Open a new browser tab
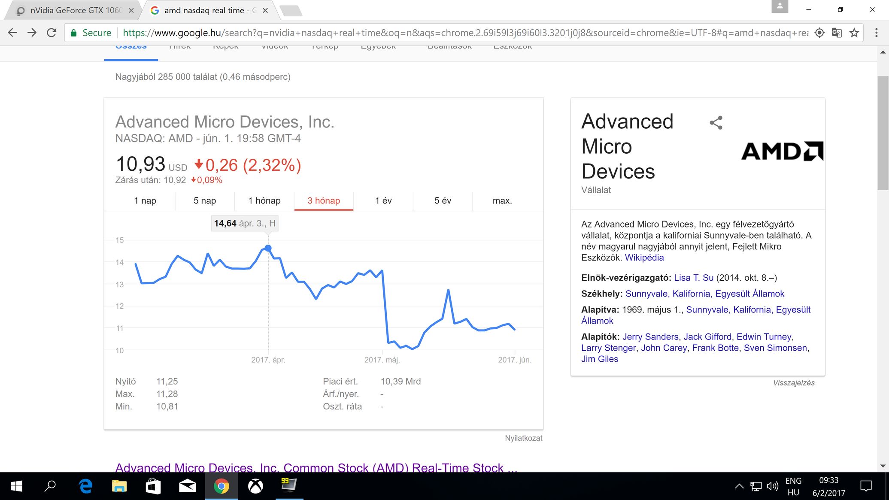 pos(291,11)
